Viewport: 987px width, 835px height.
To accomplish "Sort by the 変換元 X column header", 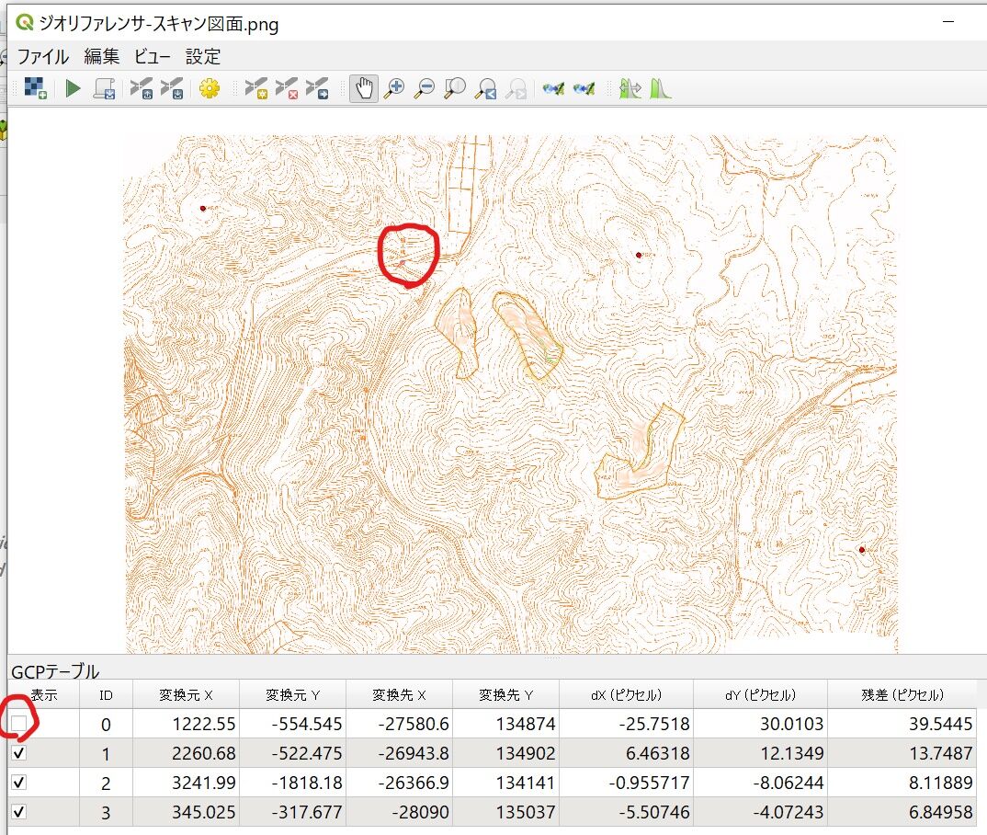I will (186, 694).
